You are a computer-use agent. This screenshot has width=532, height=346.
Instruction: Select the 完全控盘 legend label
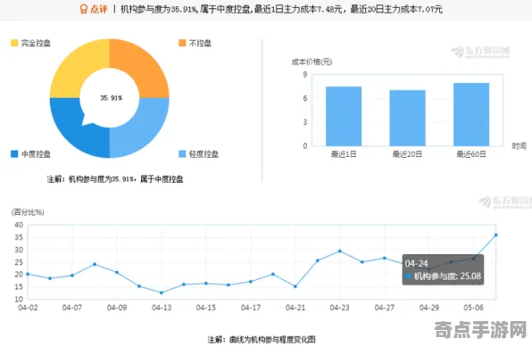36,43
